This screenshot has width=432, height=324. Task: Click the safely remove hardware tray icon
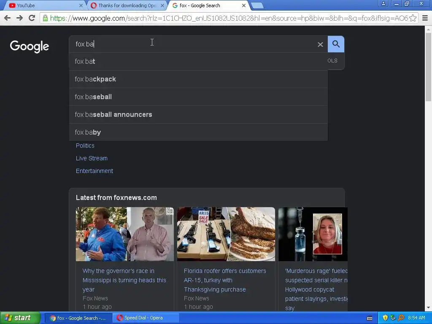click(393, 318)
